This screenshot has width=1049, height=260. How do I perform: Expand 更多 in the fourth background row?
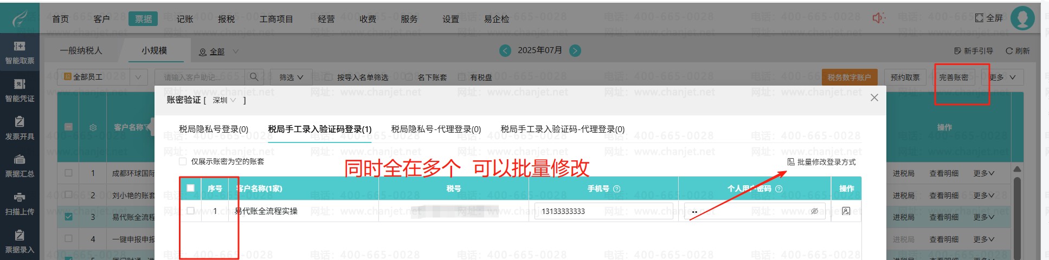(983, 239)
